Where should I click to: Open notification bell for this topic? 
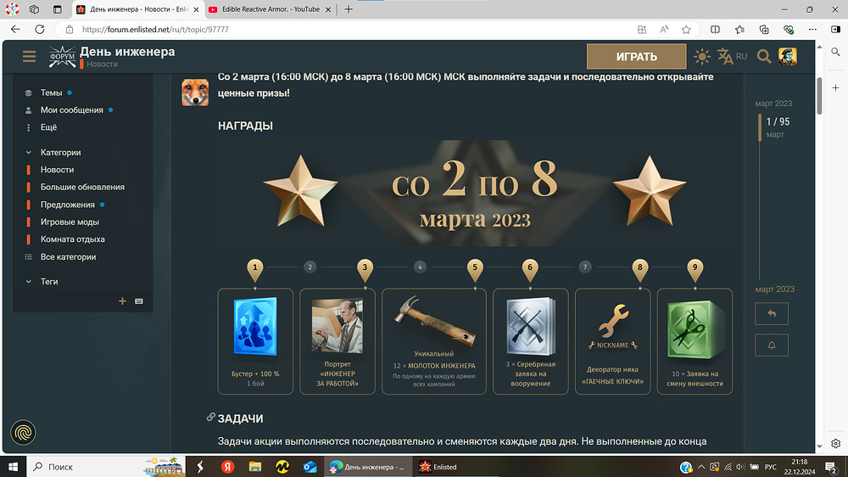(x=771, y=345)
